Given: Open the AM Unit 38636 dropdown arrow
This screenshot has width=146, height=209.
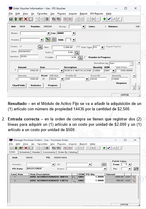Looking at the screenshot, I should [x=62, y=79].
